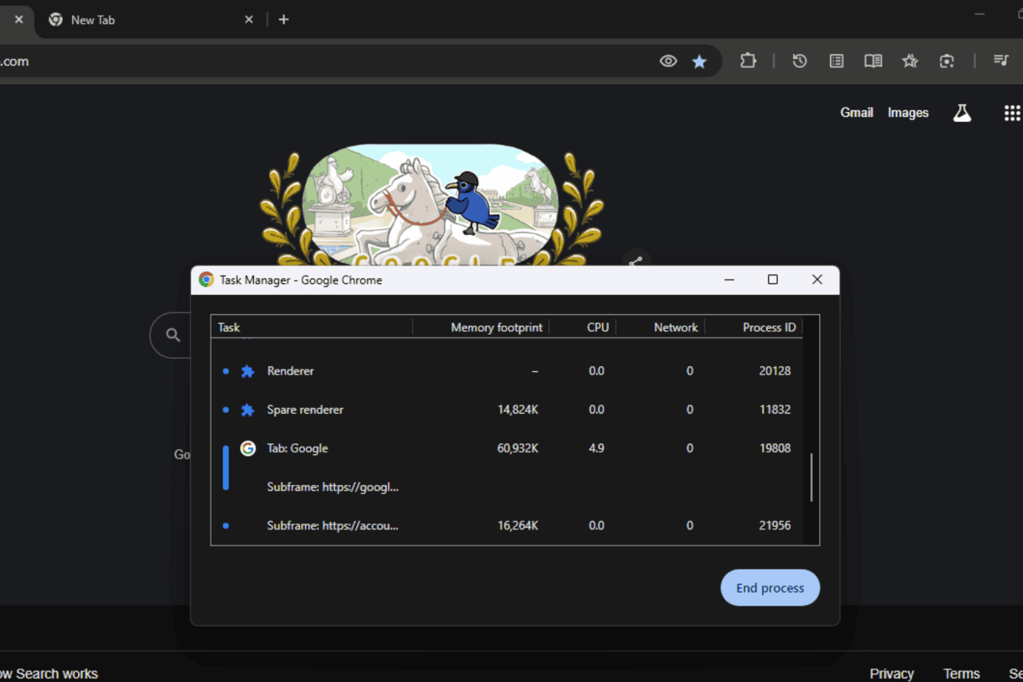The height and width of the screenshot is (682, 1023).
Task: Open bookmarks star-list icon in toolbar
Action: tap(910, 61)
